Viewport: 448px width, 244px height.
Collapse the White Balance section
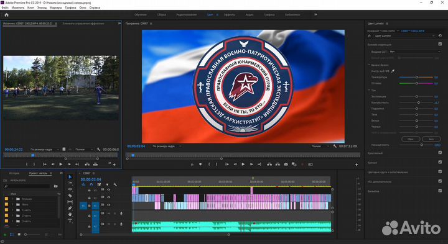(x=369, y=65)
